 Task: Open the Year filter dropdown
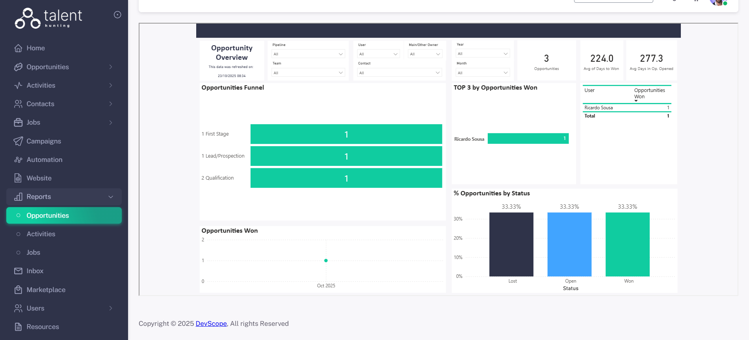482,53
